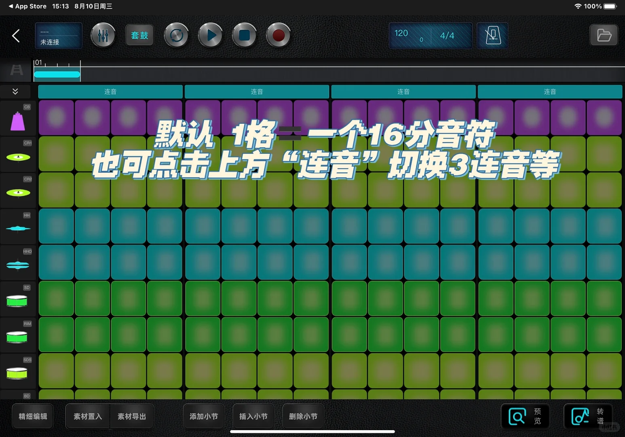
Task: Return to App Store from the status bar
Action: [x=27, y=6]
